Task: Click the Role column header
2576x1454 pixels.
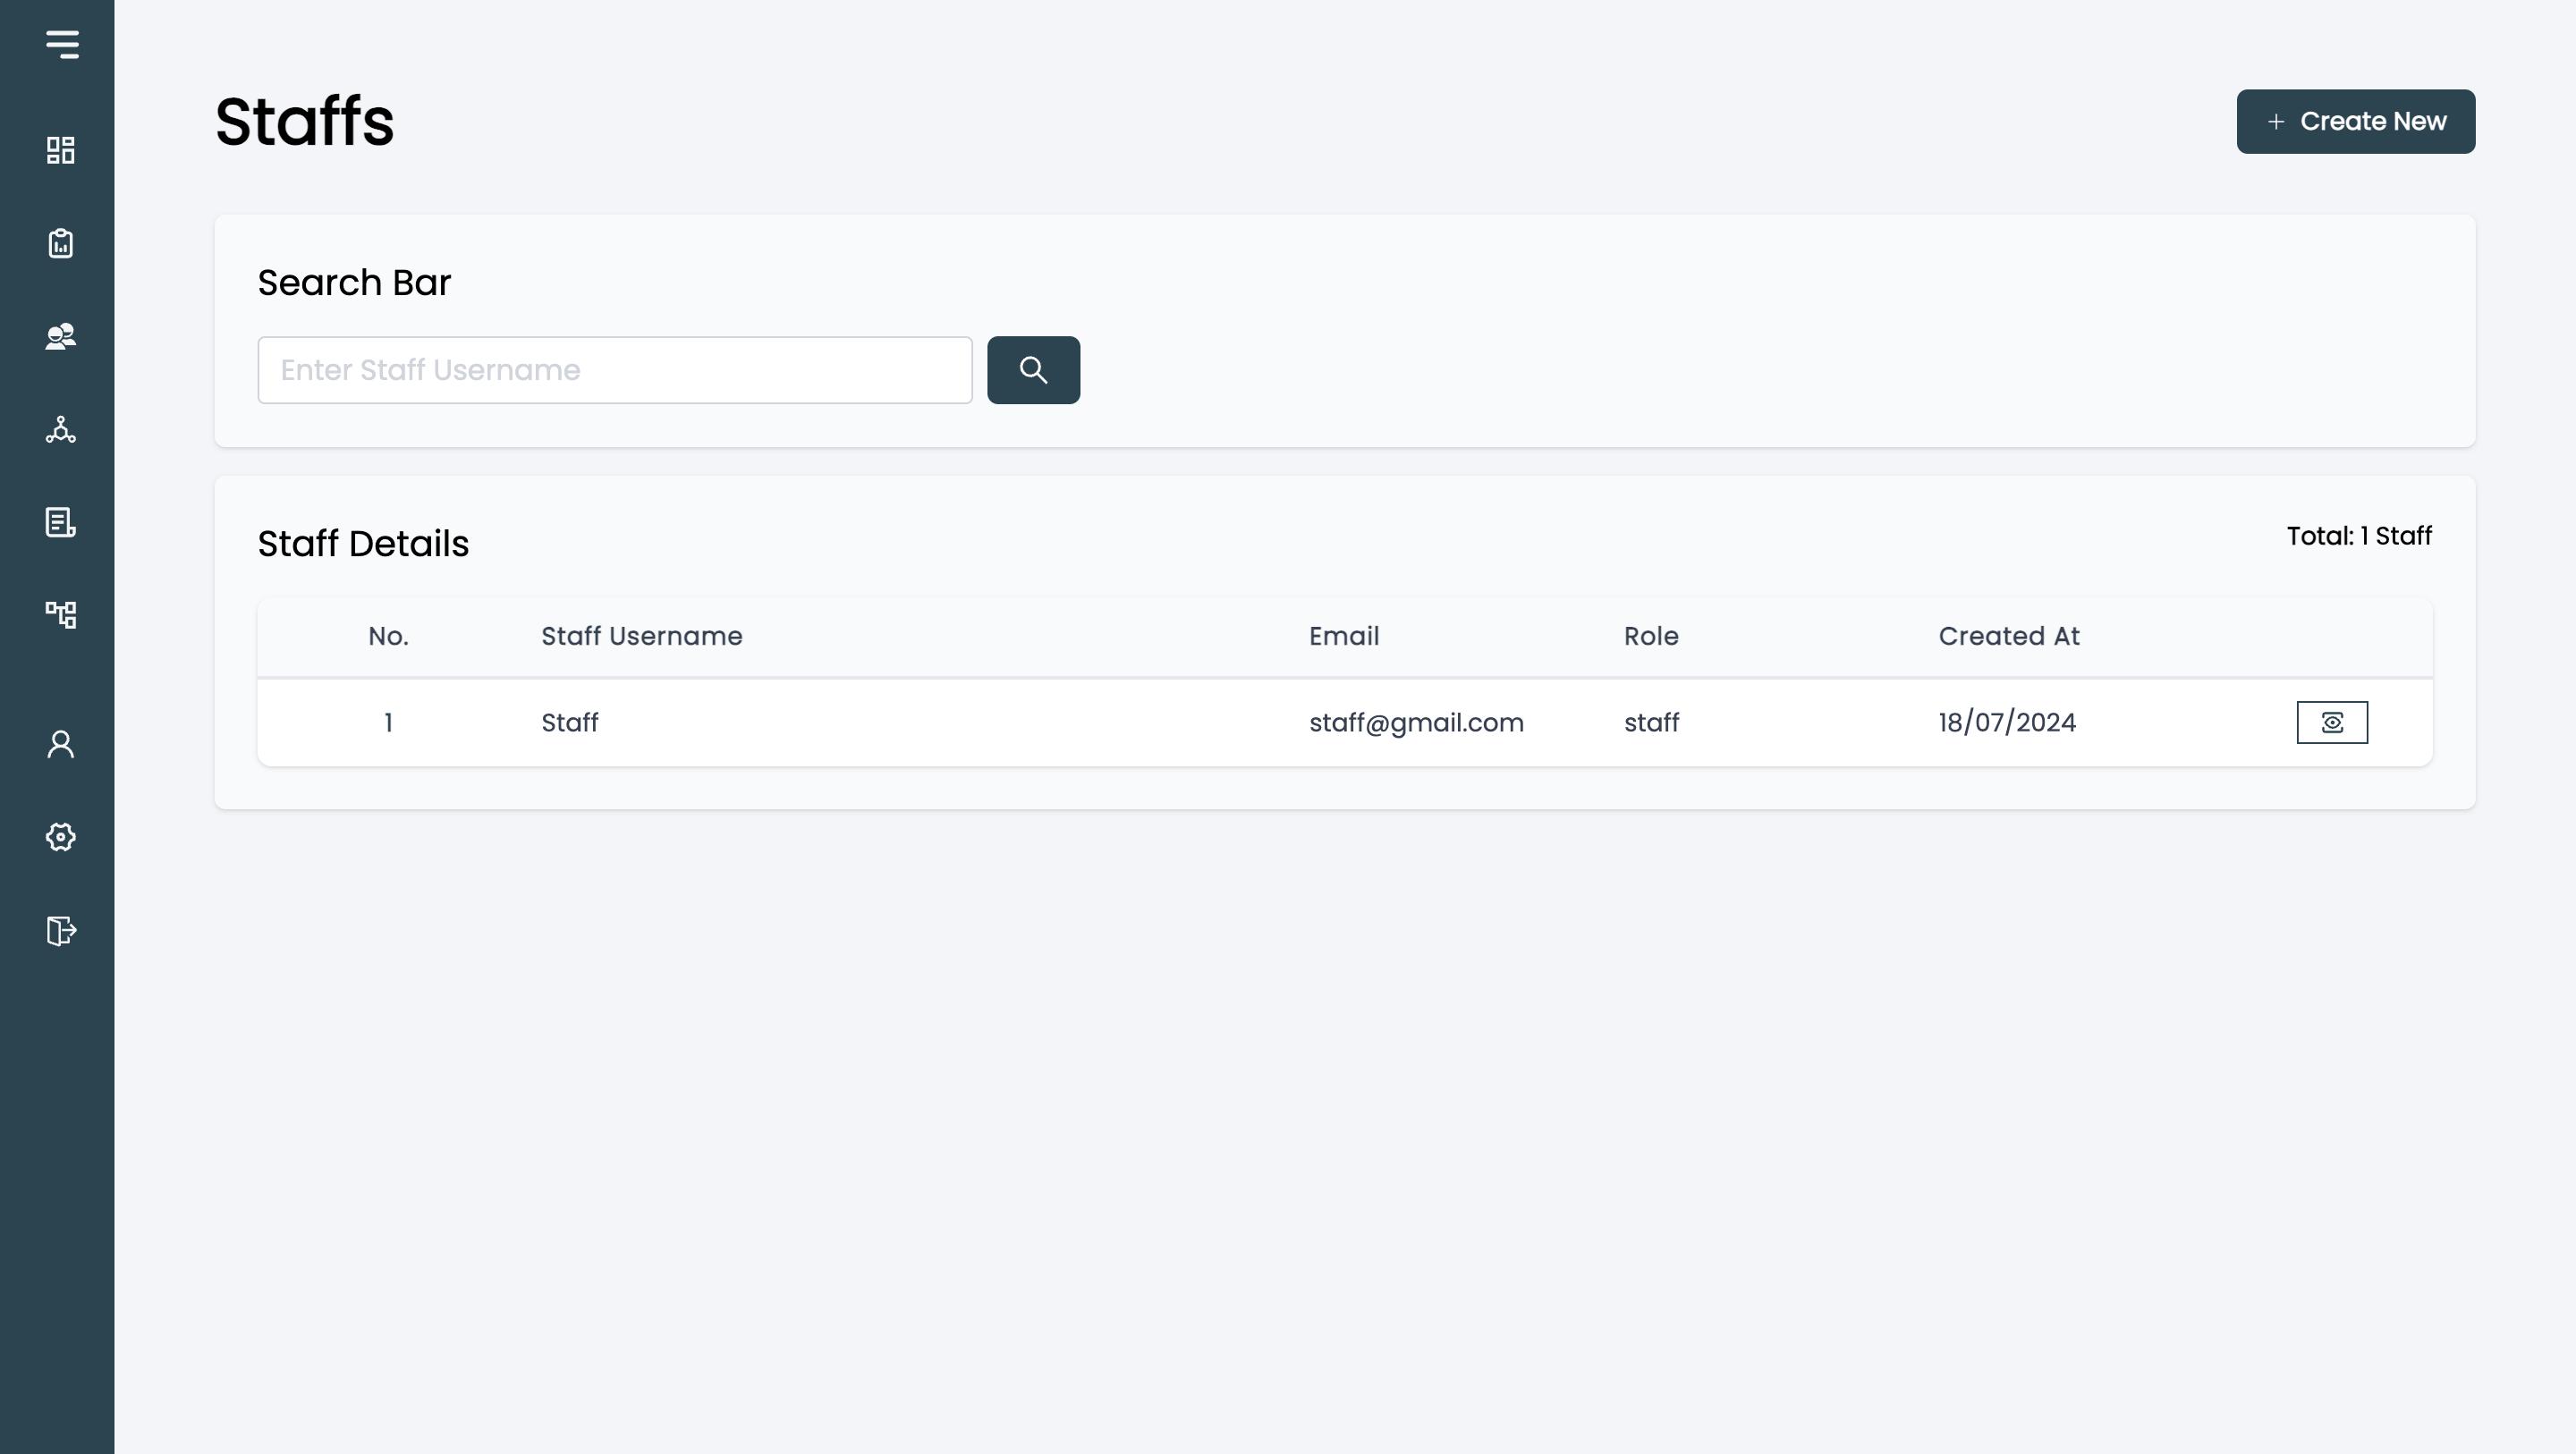Action: coord(1651,636)
